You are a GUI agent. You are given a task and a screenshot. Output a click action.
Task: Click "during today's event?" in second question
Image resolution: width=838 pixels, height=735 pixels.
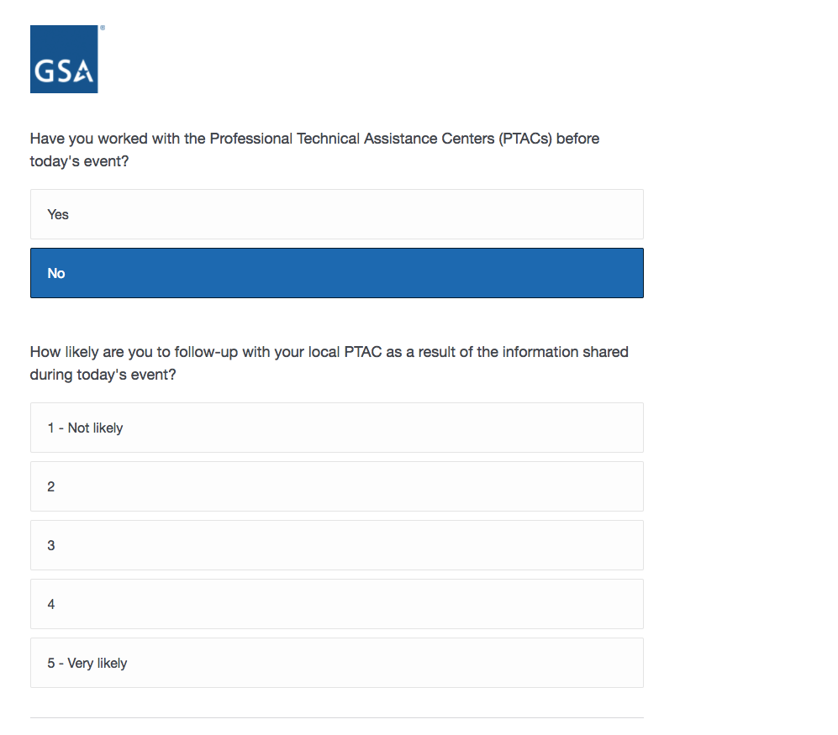pyautogui.click(x=103, y=375)
